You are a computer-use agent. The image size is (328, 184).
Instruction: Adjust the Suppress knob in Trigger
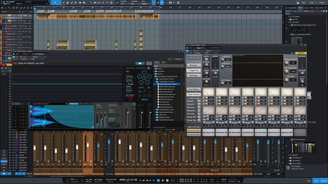222,83
